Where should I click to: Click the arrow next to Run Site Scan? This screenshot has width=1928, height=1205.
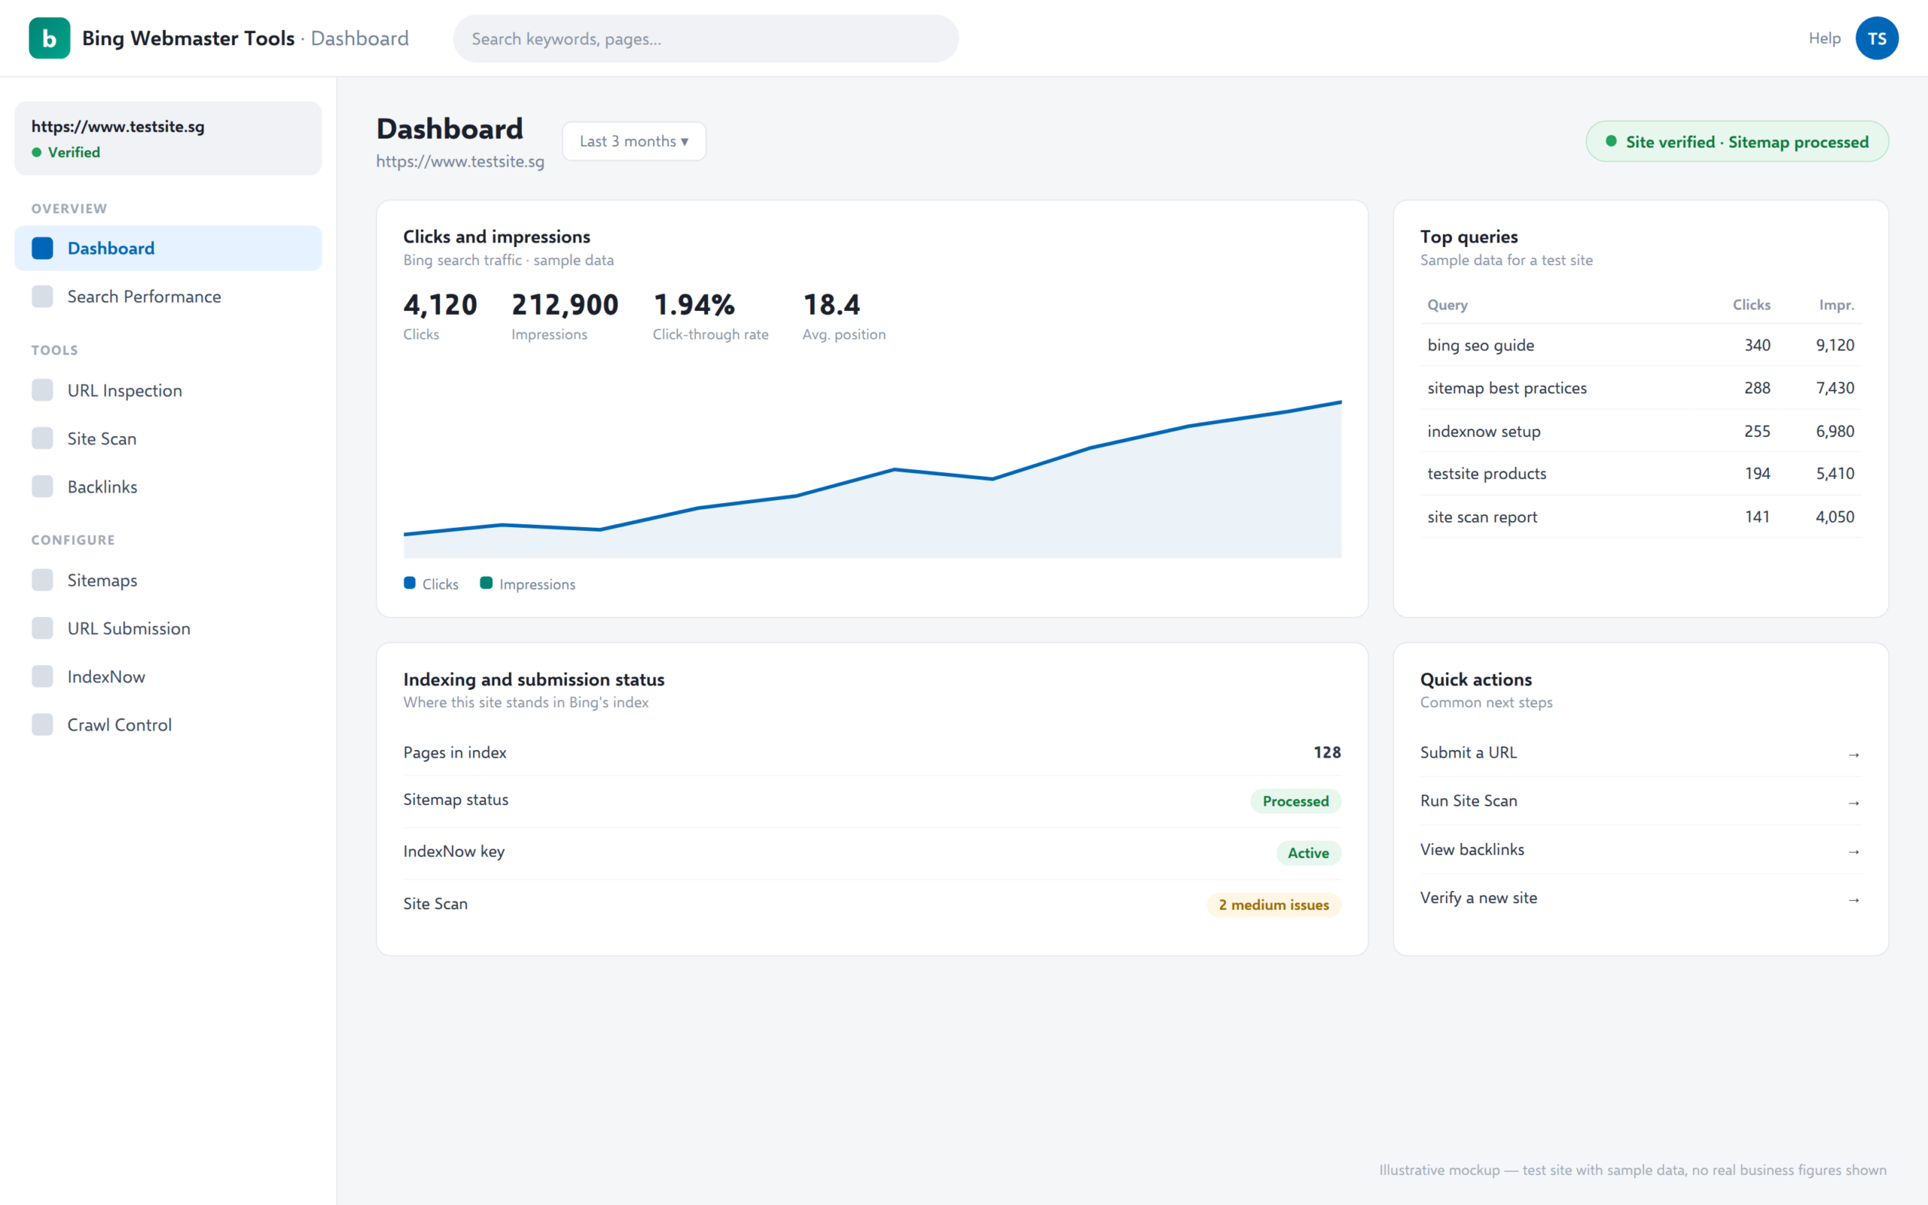(1854, 804)
